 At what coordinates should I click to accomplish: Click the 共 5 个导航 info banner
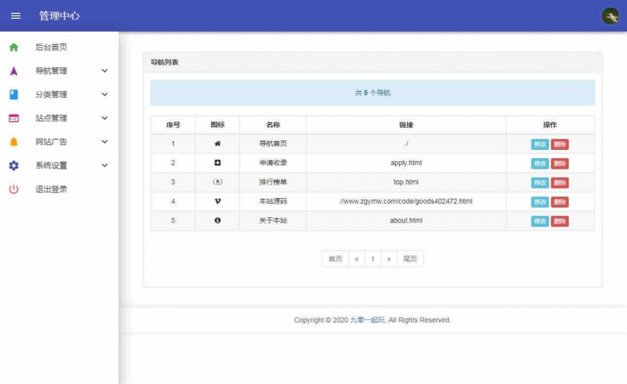point(373,92)
